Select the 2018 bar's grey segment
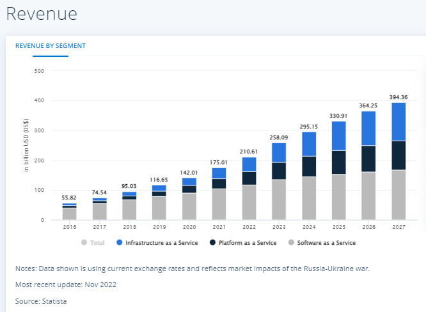The width and height of the screenshot is (426, 312). coord(129,210)
